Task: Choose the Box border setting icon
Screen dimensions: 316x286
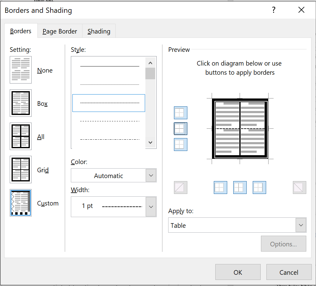Action: click(21, 103)
